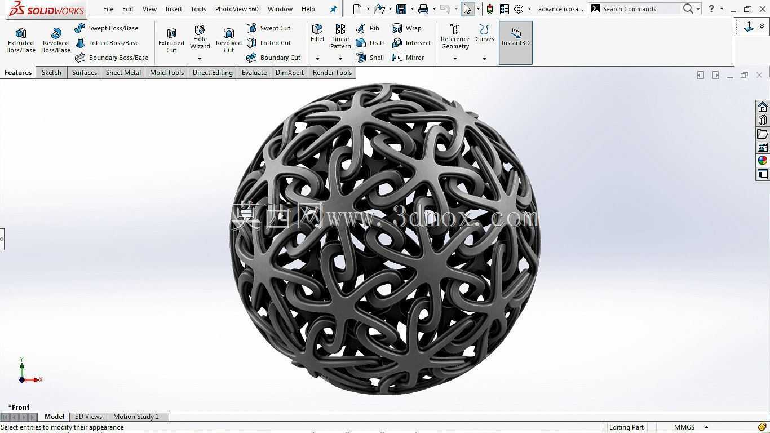Expand the Fillet dropdown arrow
770x433 pixels.
(x=317, y=59)
